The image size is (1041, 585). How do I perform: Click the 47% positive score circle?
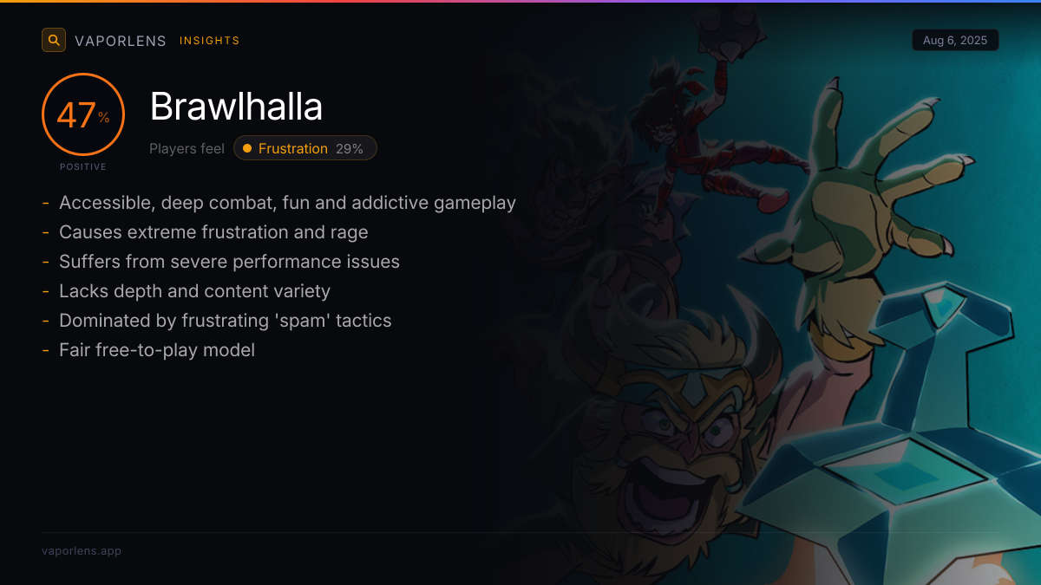[x=83, y=114]
